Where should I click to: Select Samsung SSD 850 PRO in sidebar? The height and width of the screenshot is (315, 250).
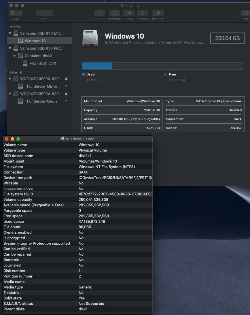39,48
